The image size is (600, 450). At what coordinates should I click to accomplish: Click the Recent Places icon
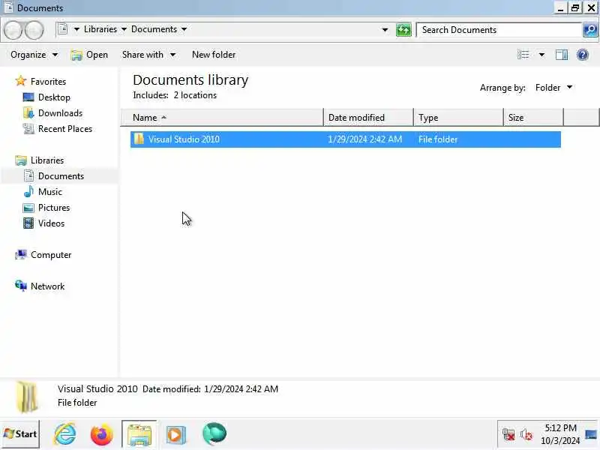(28, 128)
